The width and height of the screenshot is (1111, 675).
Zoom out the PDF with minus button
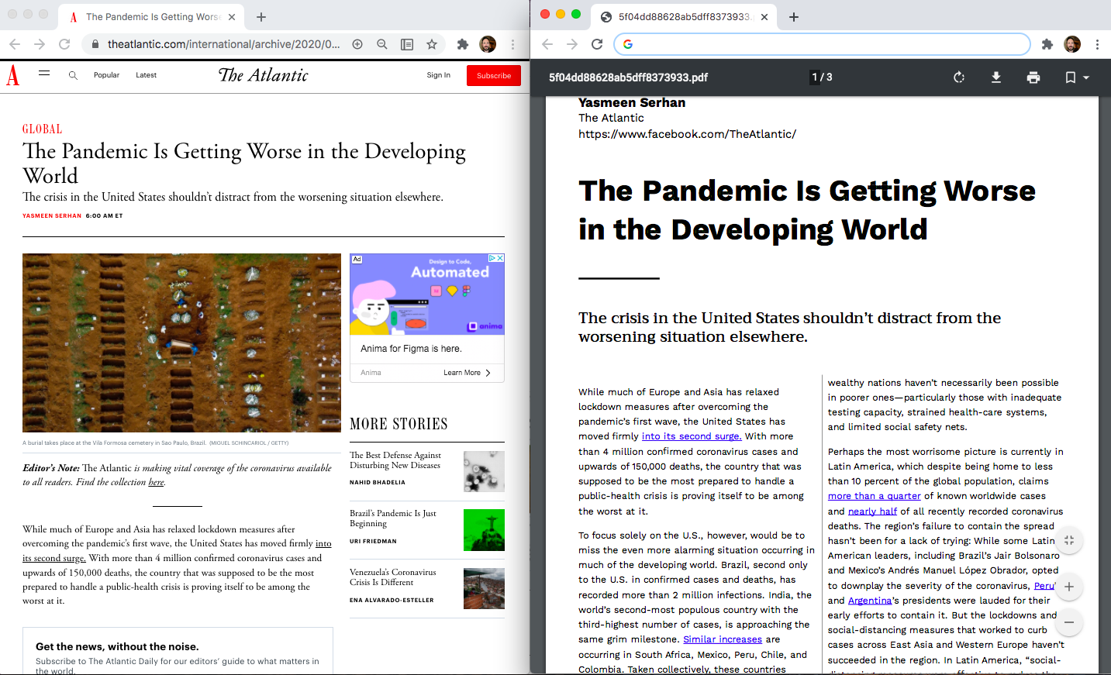(1069, 622)
